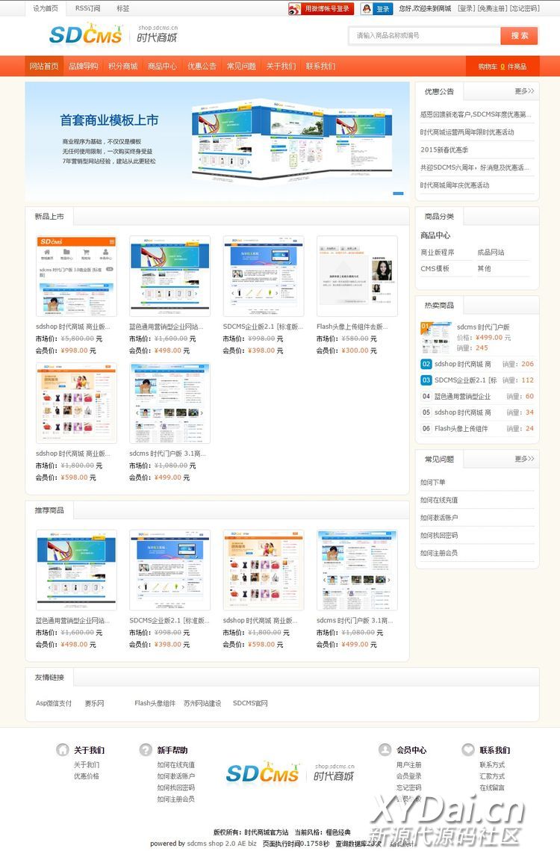The width and height of the screenshot is (560, 851).
Task: Click the footer 关于我们 home icon
Action: click(x=63, y=749)
